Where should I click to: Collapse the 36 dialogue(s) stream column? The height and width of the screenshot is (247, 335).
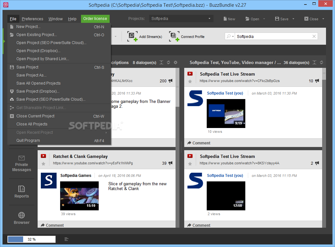coord(314,62)
